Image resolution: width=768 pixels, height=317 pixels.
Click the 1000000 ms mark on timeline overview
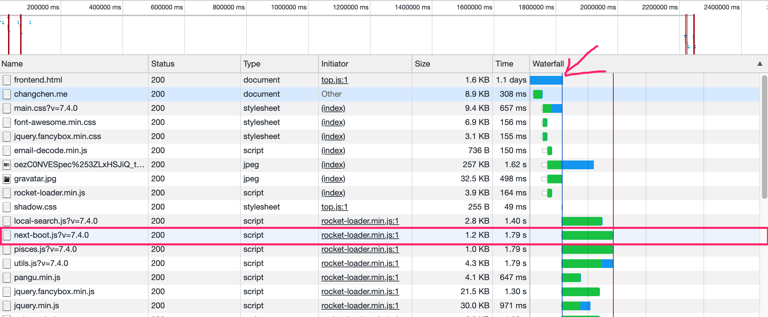tap(289, 7)
